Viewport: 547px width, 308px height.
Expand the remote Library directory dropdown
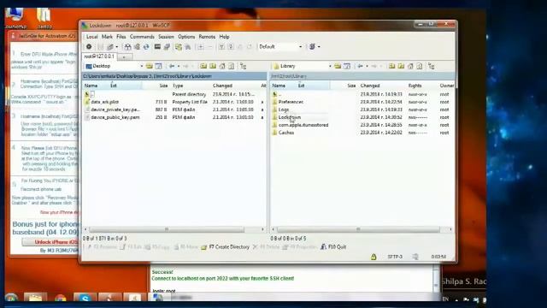click(330, 66)
